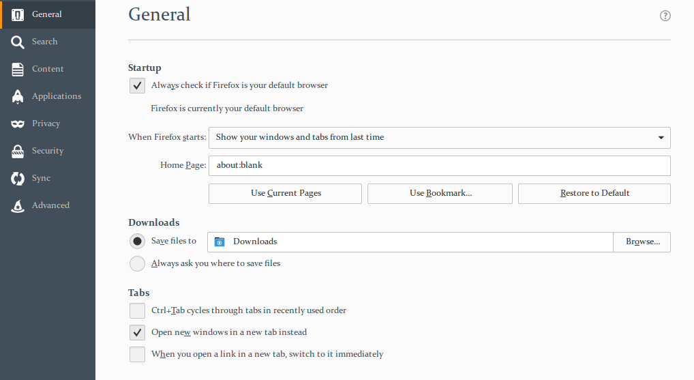Click the Home Page text field
This screenshot has width=694, height=380.
[x=439, y=165]
